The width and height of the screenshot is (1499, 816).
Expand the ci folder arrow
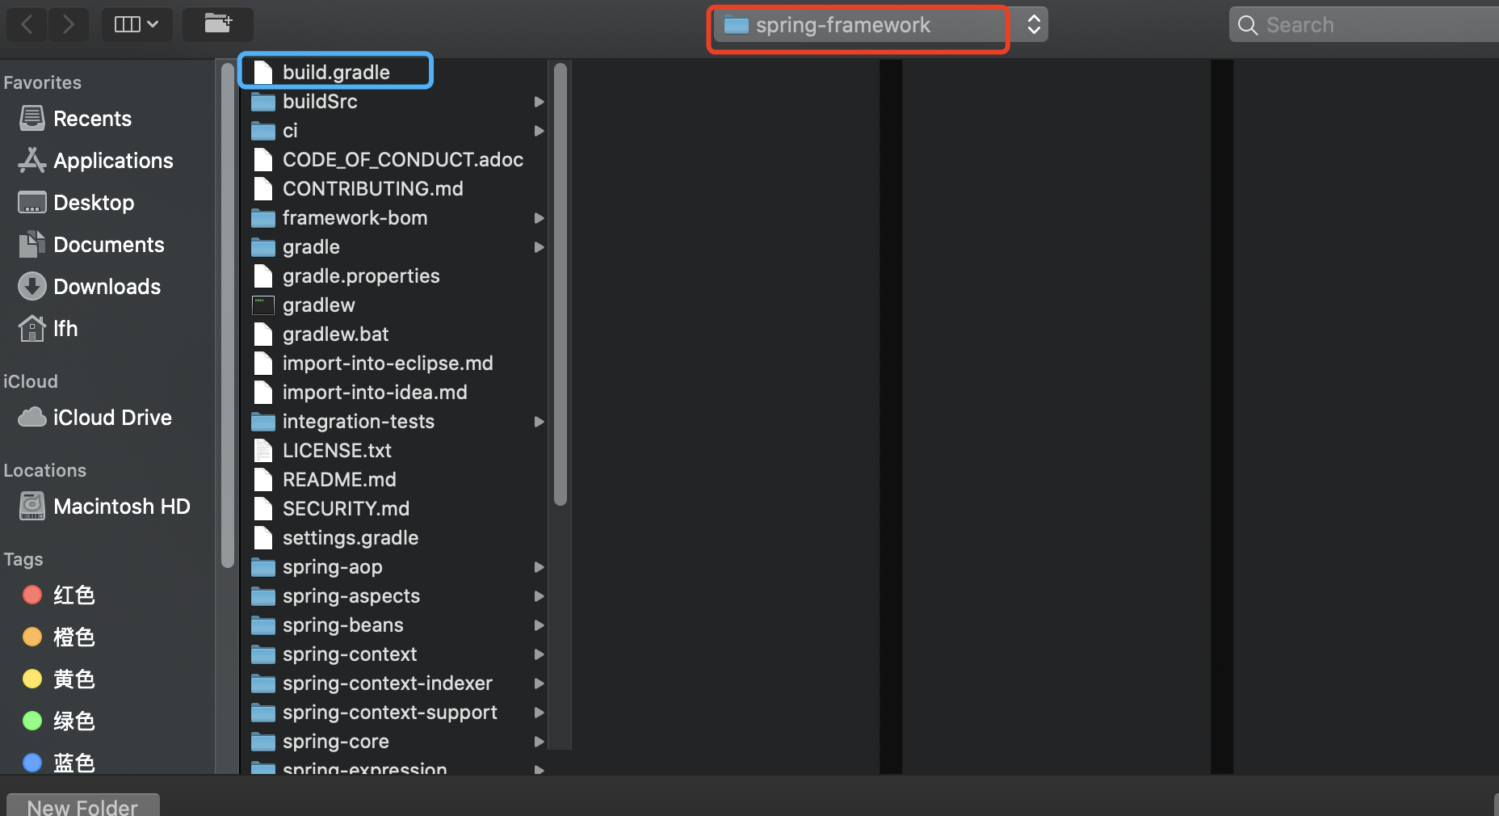[x=539, y=131]
